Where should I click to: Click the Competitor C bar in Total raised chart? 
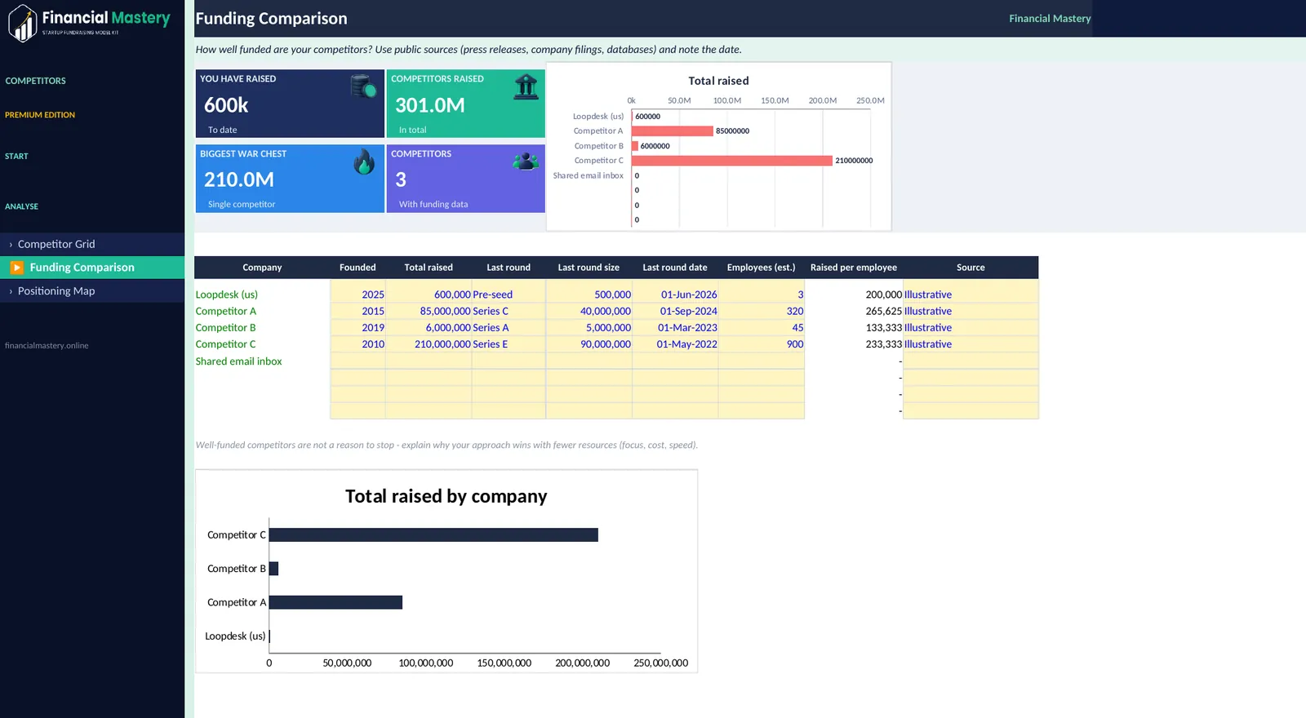coord(732,161)
